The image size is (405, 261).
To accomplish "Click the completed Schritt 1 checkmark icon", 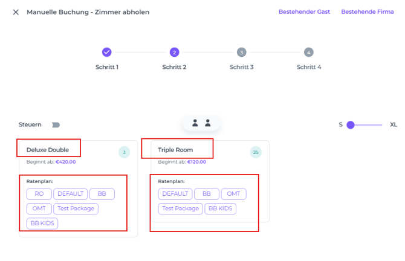I will pyautogui.click(x=107, y=53).
